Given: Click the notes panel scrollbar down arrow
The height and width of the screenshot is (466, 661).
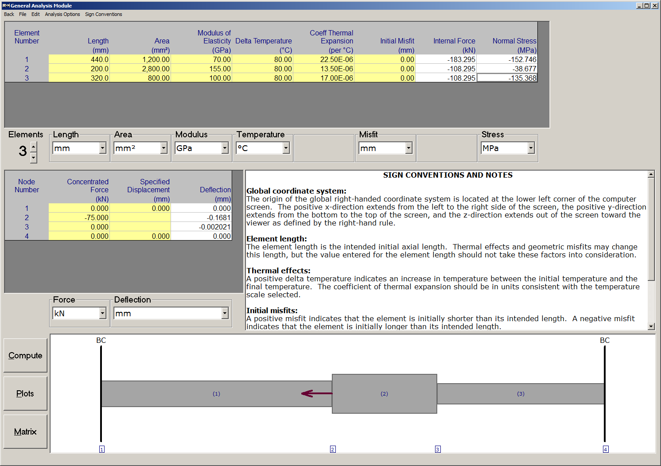Looking at the screenshot, I should coord(651,326).
